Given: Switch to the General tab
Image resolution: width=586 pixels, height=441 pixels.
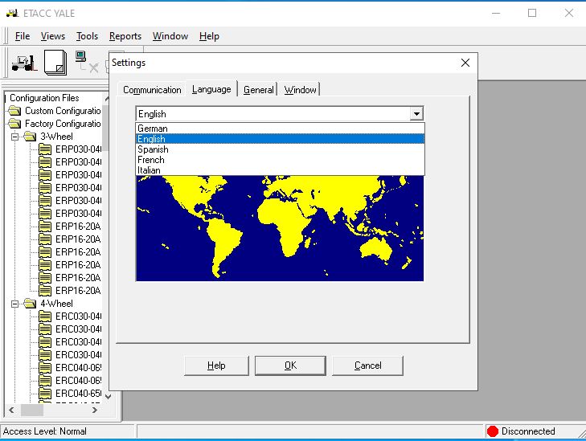Looking at the screenshot, I should 259,90.
